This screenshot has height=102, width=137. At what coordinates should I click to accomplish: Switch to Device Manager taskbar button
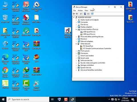(72, 99)
